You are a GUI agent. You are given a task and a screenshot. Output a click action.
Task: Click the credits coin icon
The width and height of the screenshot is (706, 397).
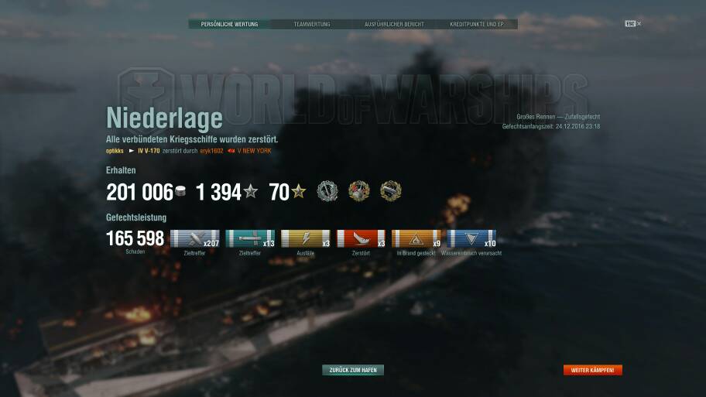pyautogui.click(x=180, y=191)
